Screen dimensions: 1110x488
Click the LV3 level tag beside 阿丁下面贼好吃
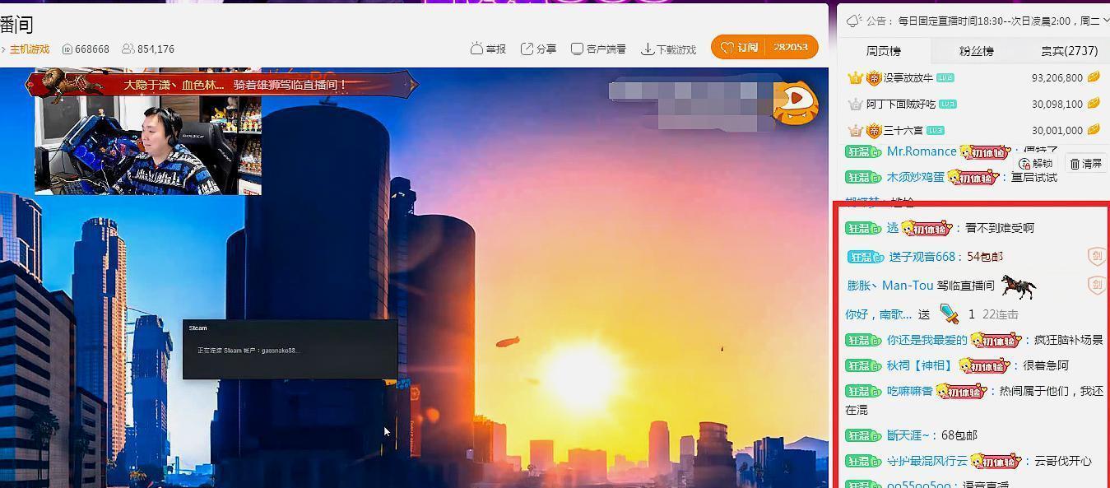pyautogui.click(x=948, y=105)
